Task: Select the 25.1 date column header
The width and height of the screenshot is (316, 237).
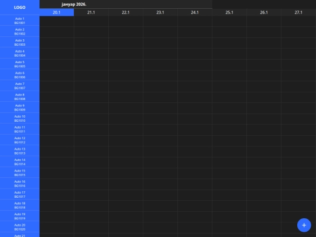Action: pyautogui.click(x=229, y=12)
